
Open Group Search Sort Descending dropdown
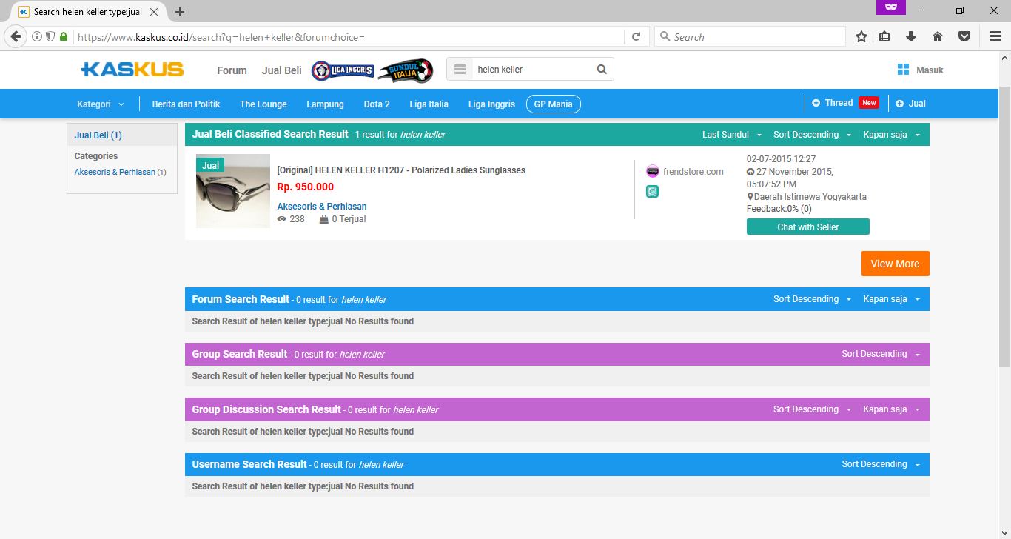[881, 354]
